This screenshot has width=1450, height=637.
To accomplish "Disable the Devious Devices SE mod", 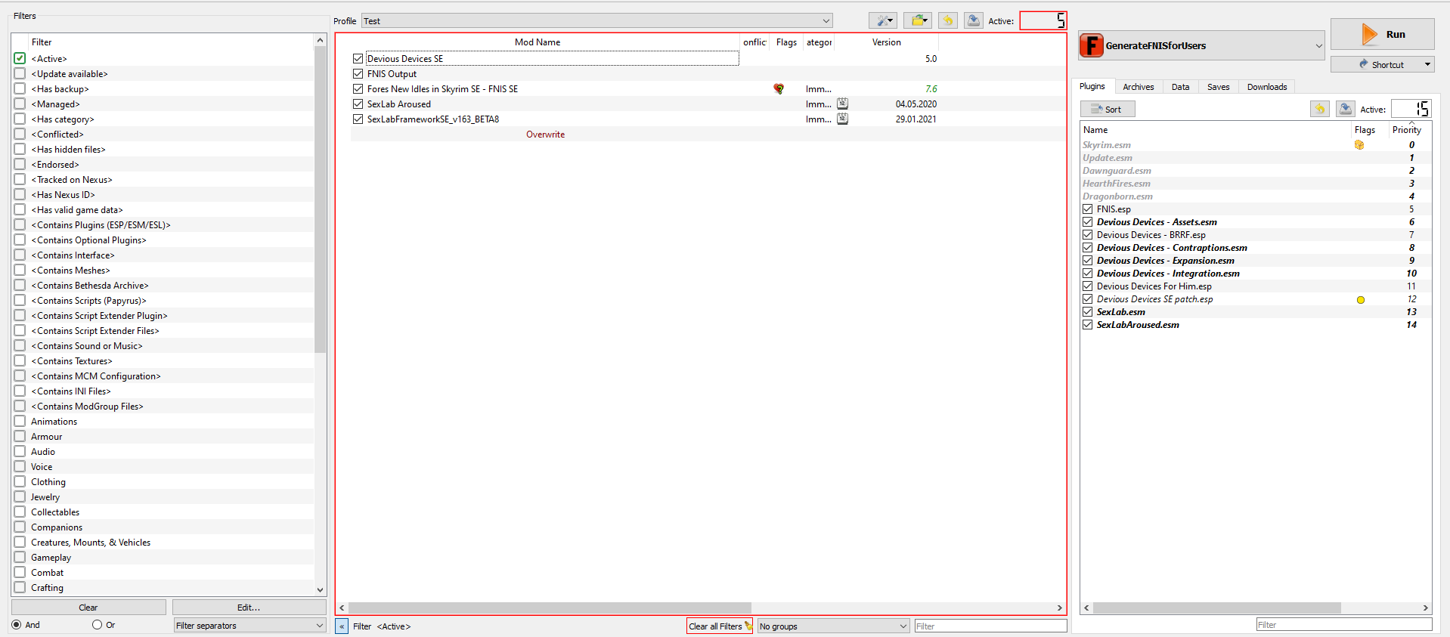I will coord(358,58).
